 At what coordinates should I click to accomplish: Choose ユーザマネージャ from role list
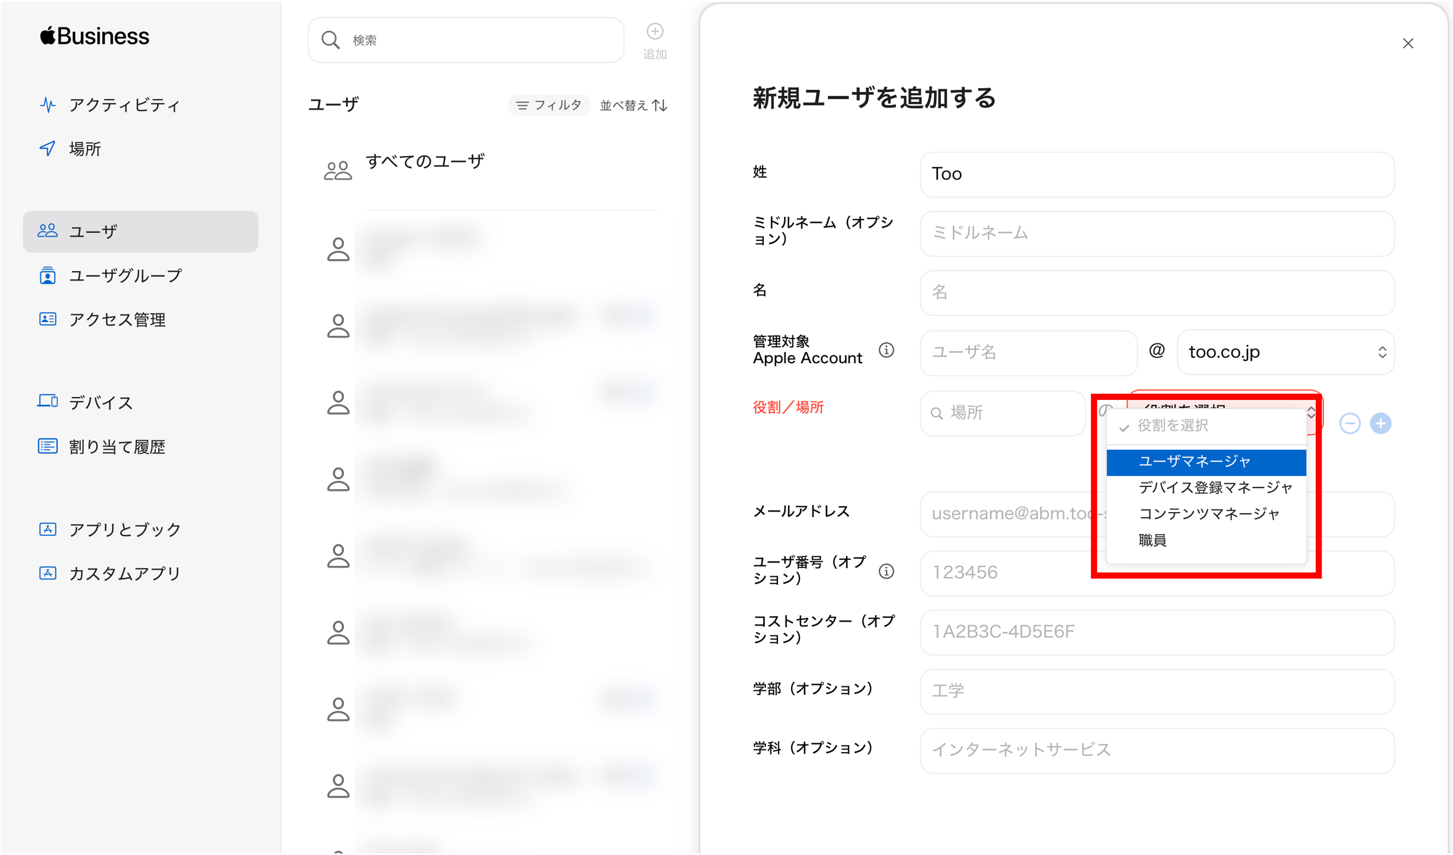[x=1205, y=462]
